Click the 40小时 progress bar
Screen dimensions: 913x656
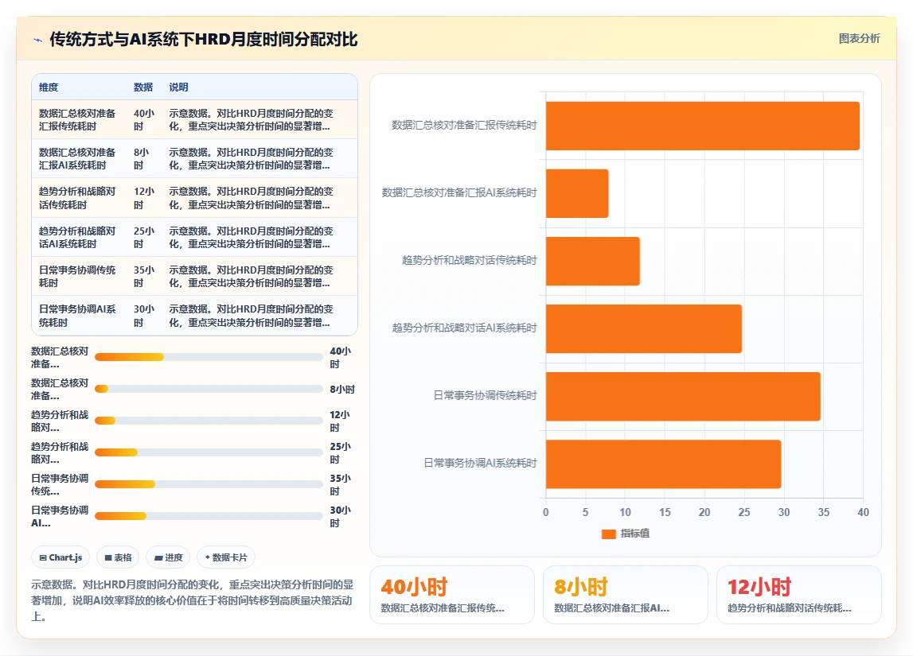tap(209, 357)
